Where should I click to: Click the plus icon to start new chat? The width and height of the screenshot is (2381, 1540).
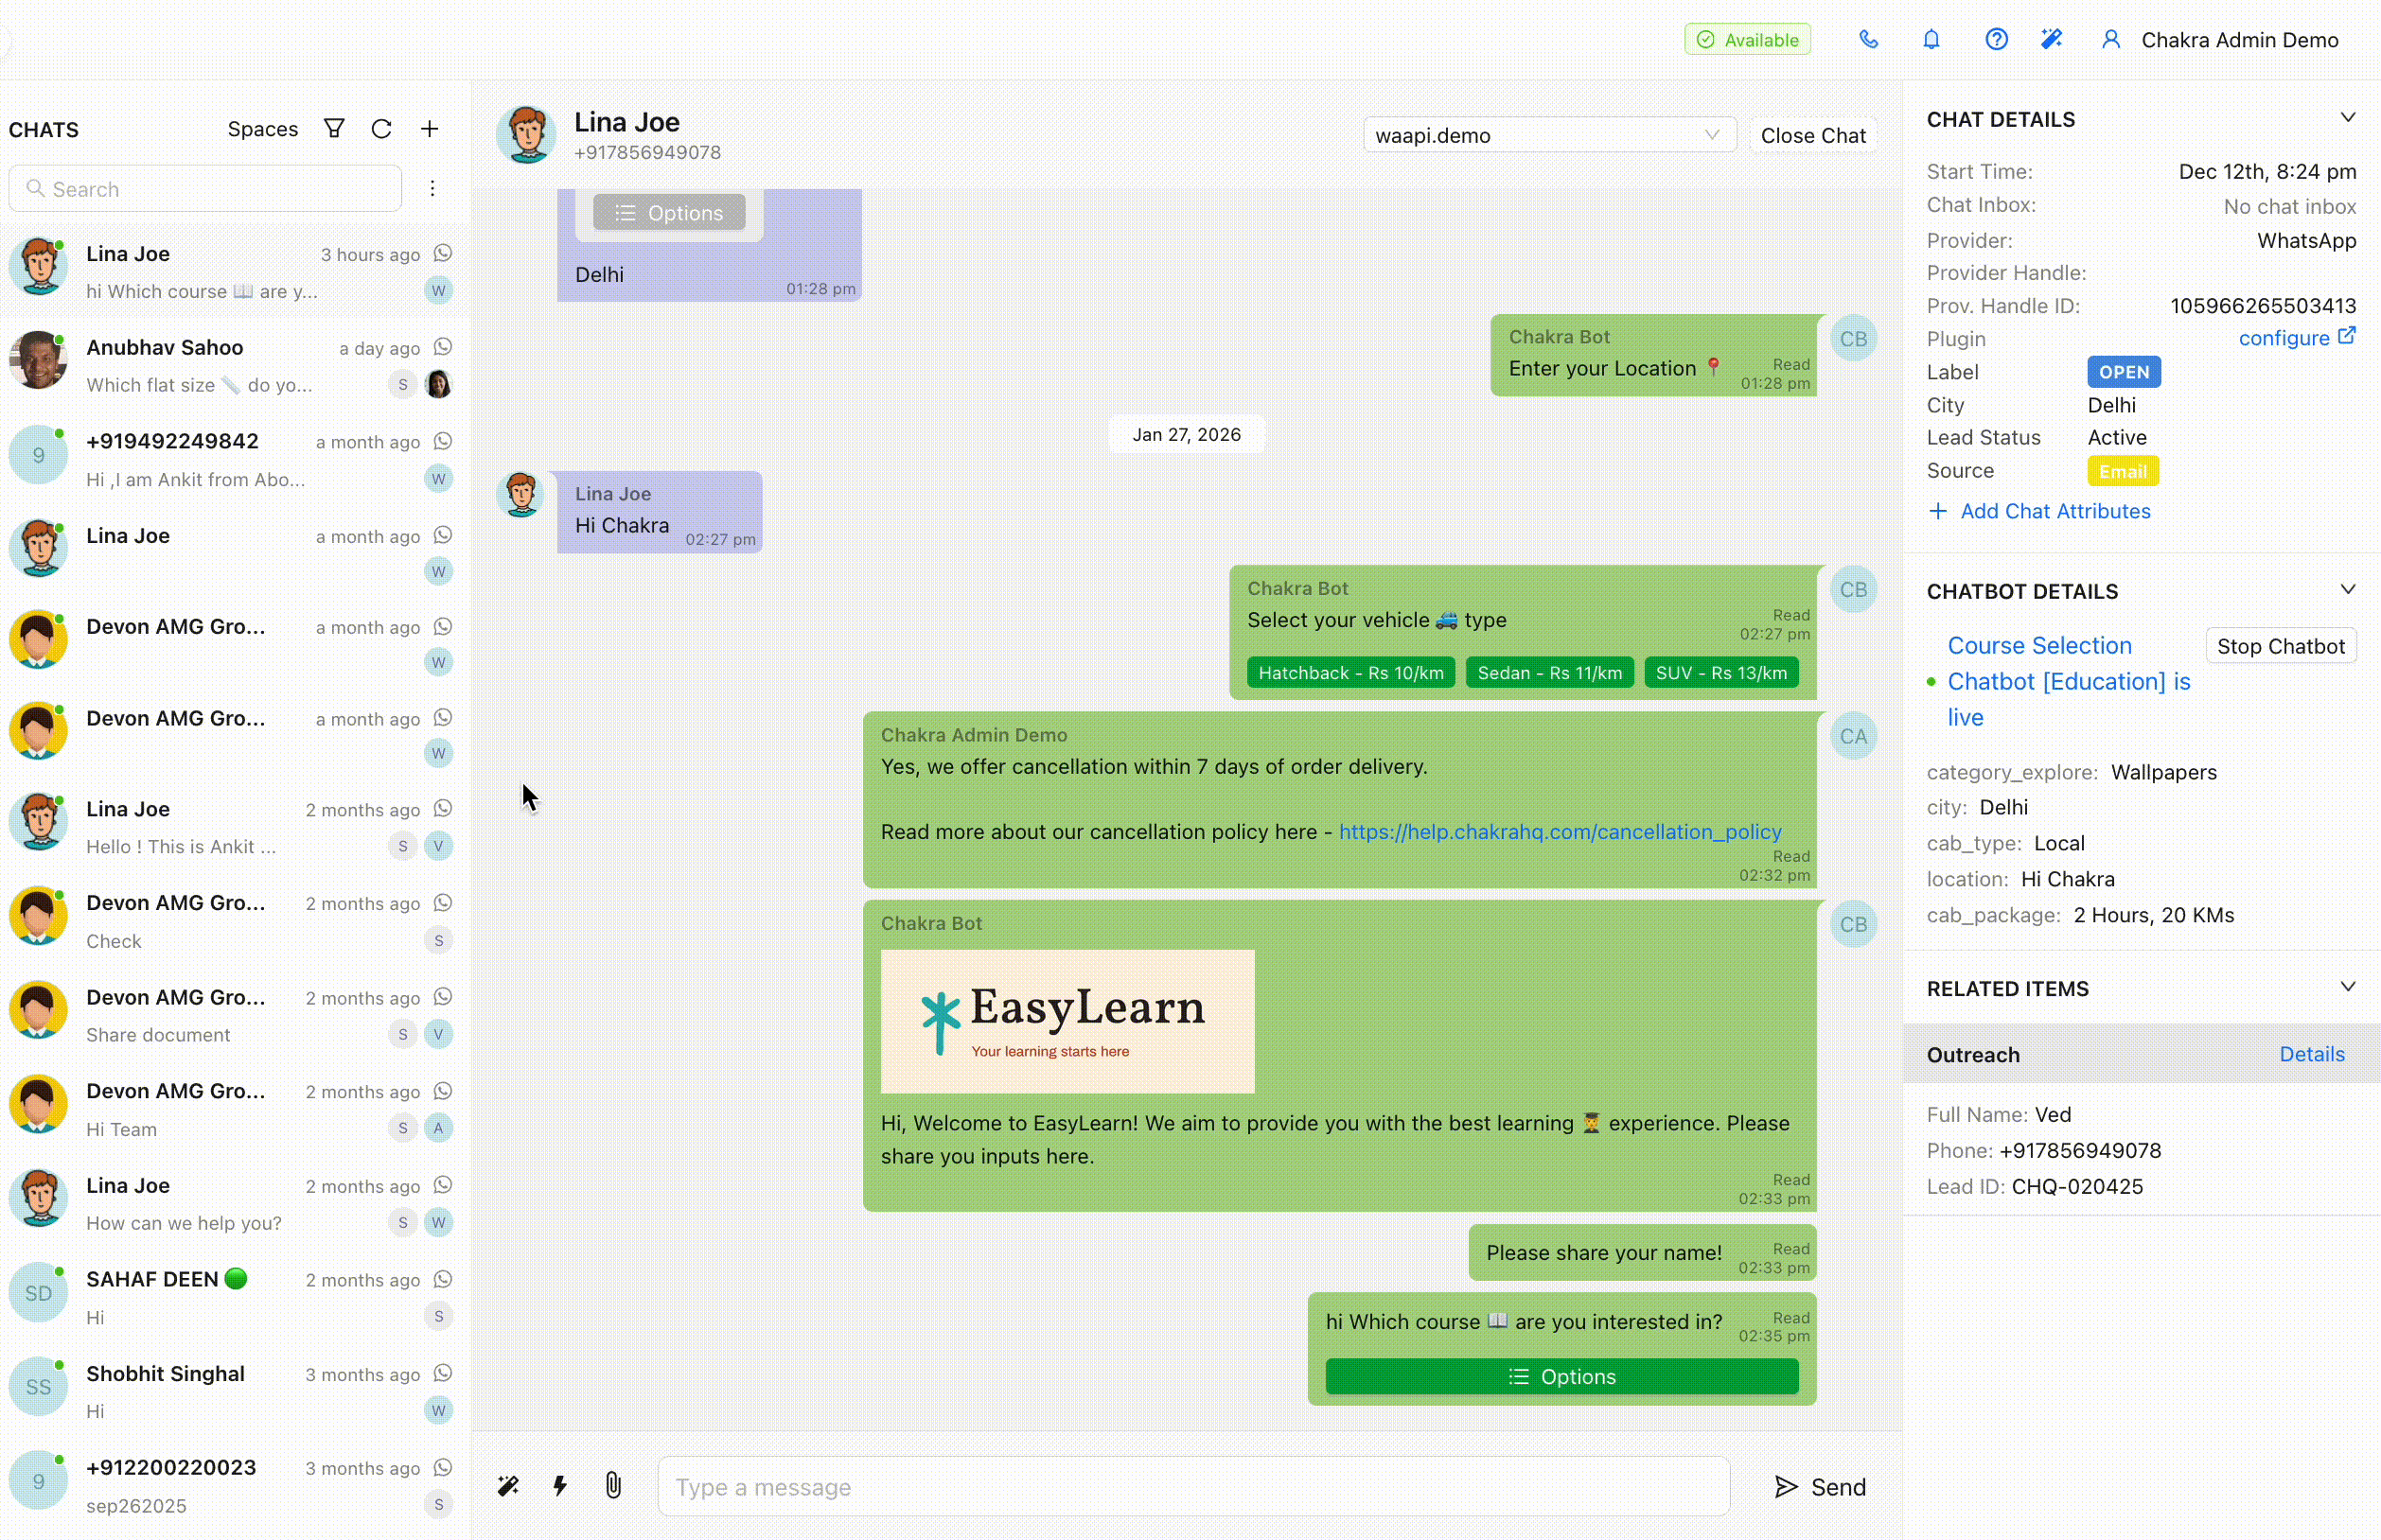tap(430, 129)
